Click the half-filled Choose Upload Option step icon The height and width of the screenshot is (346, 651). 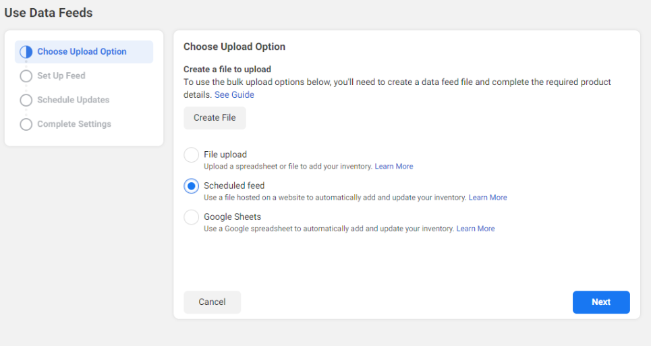click(26, 52)
